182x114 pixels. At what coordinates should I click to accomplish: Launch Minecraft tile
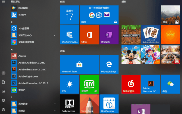pyautogui.click(x=131, y=35)
